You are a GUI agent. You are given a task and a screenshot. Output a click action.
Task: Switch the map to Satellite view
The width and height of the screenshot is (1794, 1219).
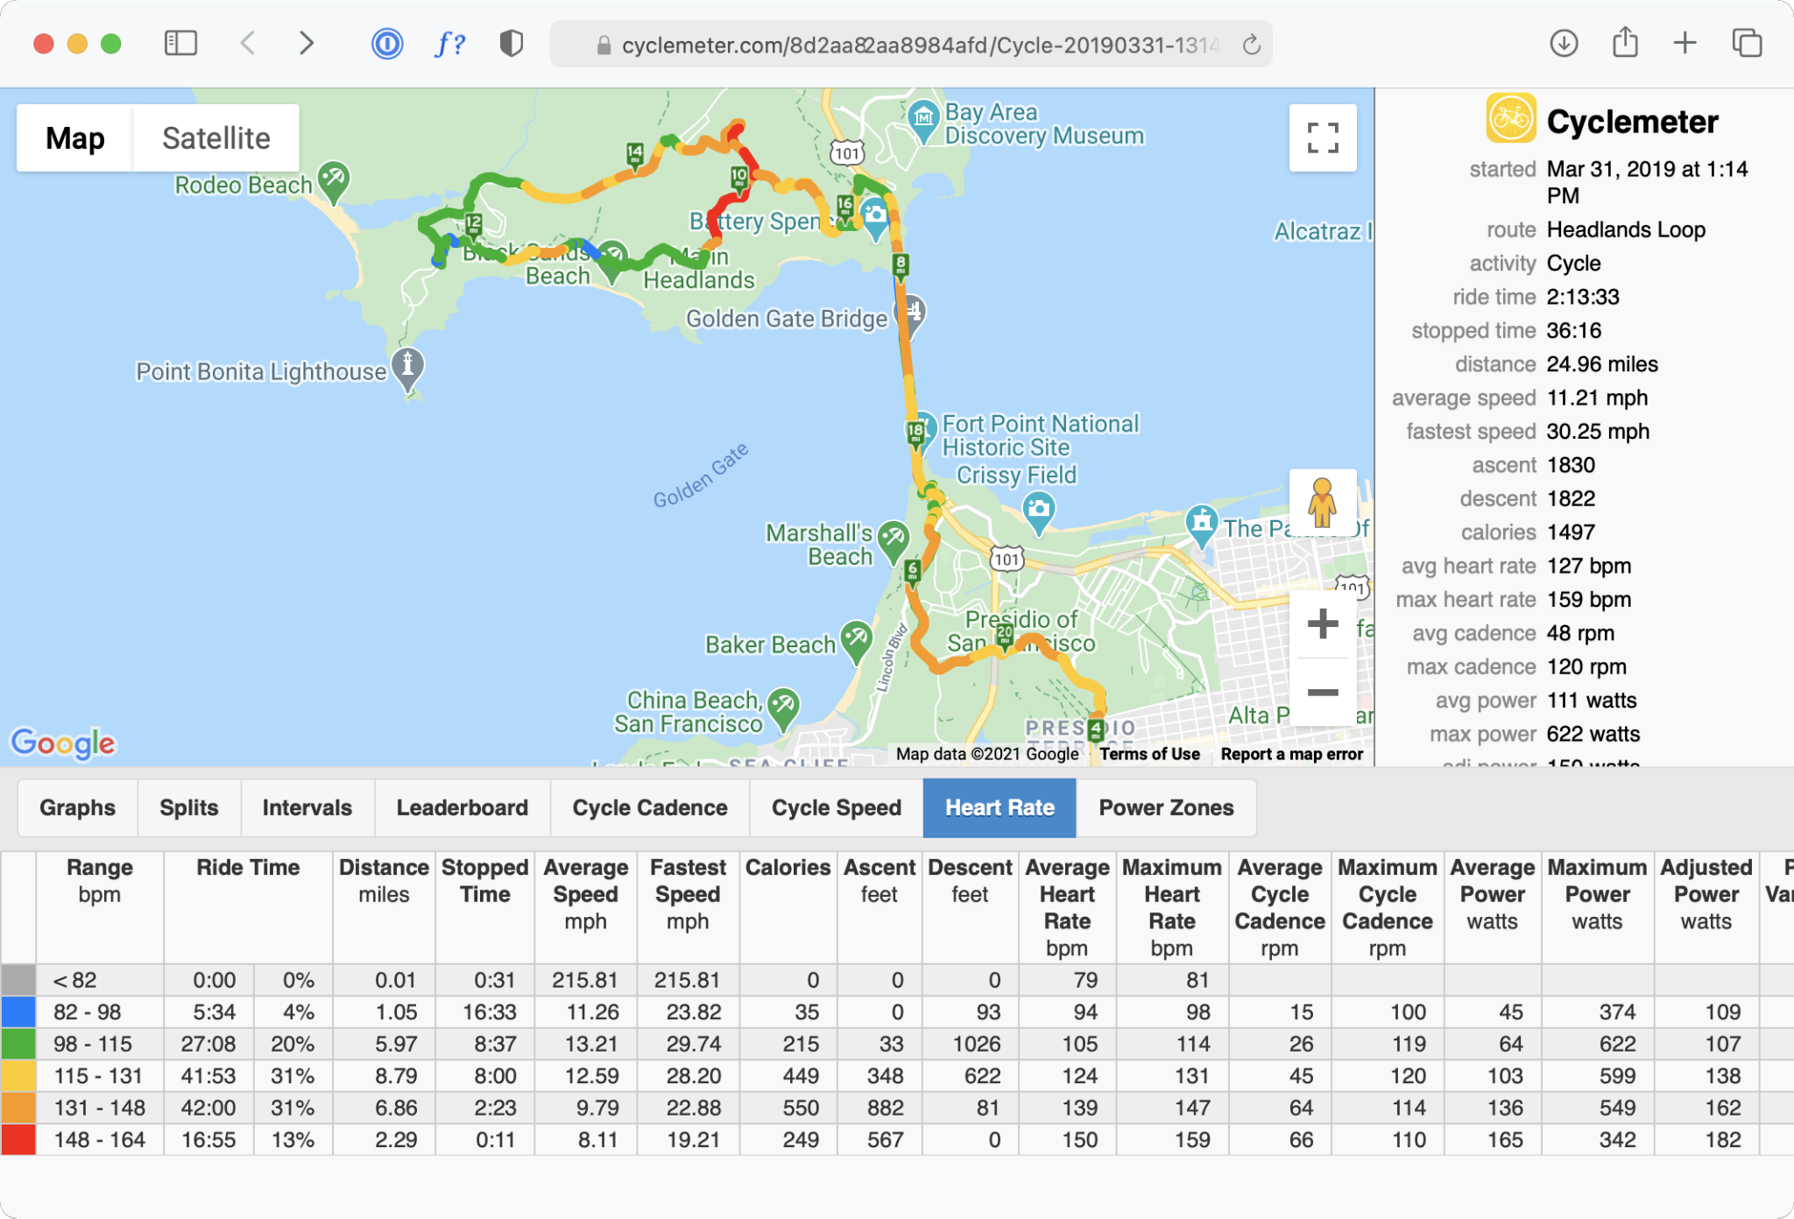click(215, 137)
